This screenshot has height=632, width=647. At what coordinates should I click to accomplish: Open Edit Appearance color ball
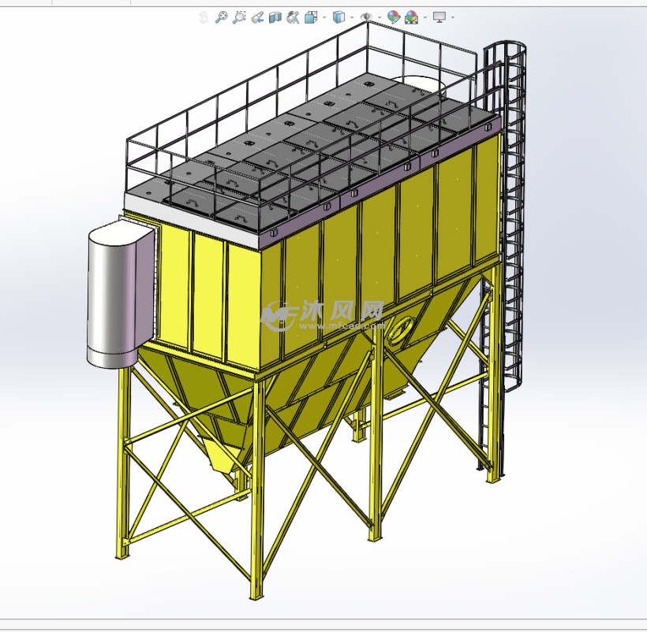pyautogui.click(x=394, y=17)
